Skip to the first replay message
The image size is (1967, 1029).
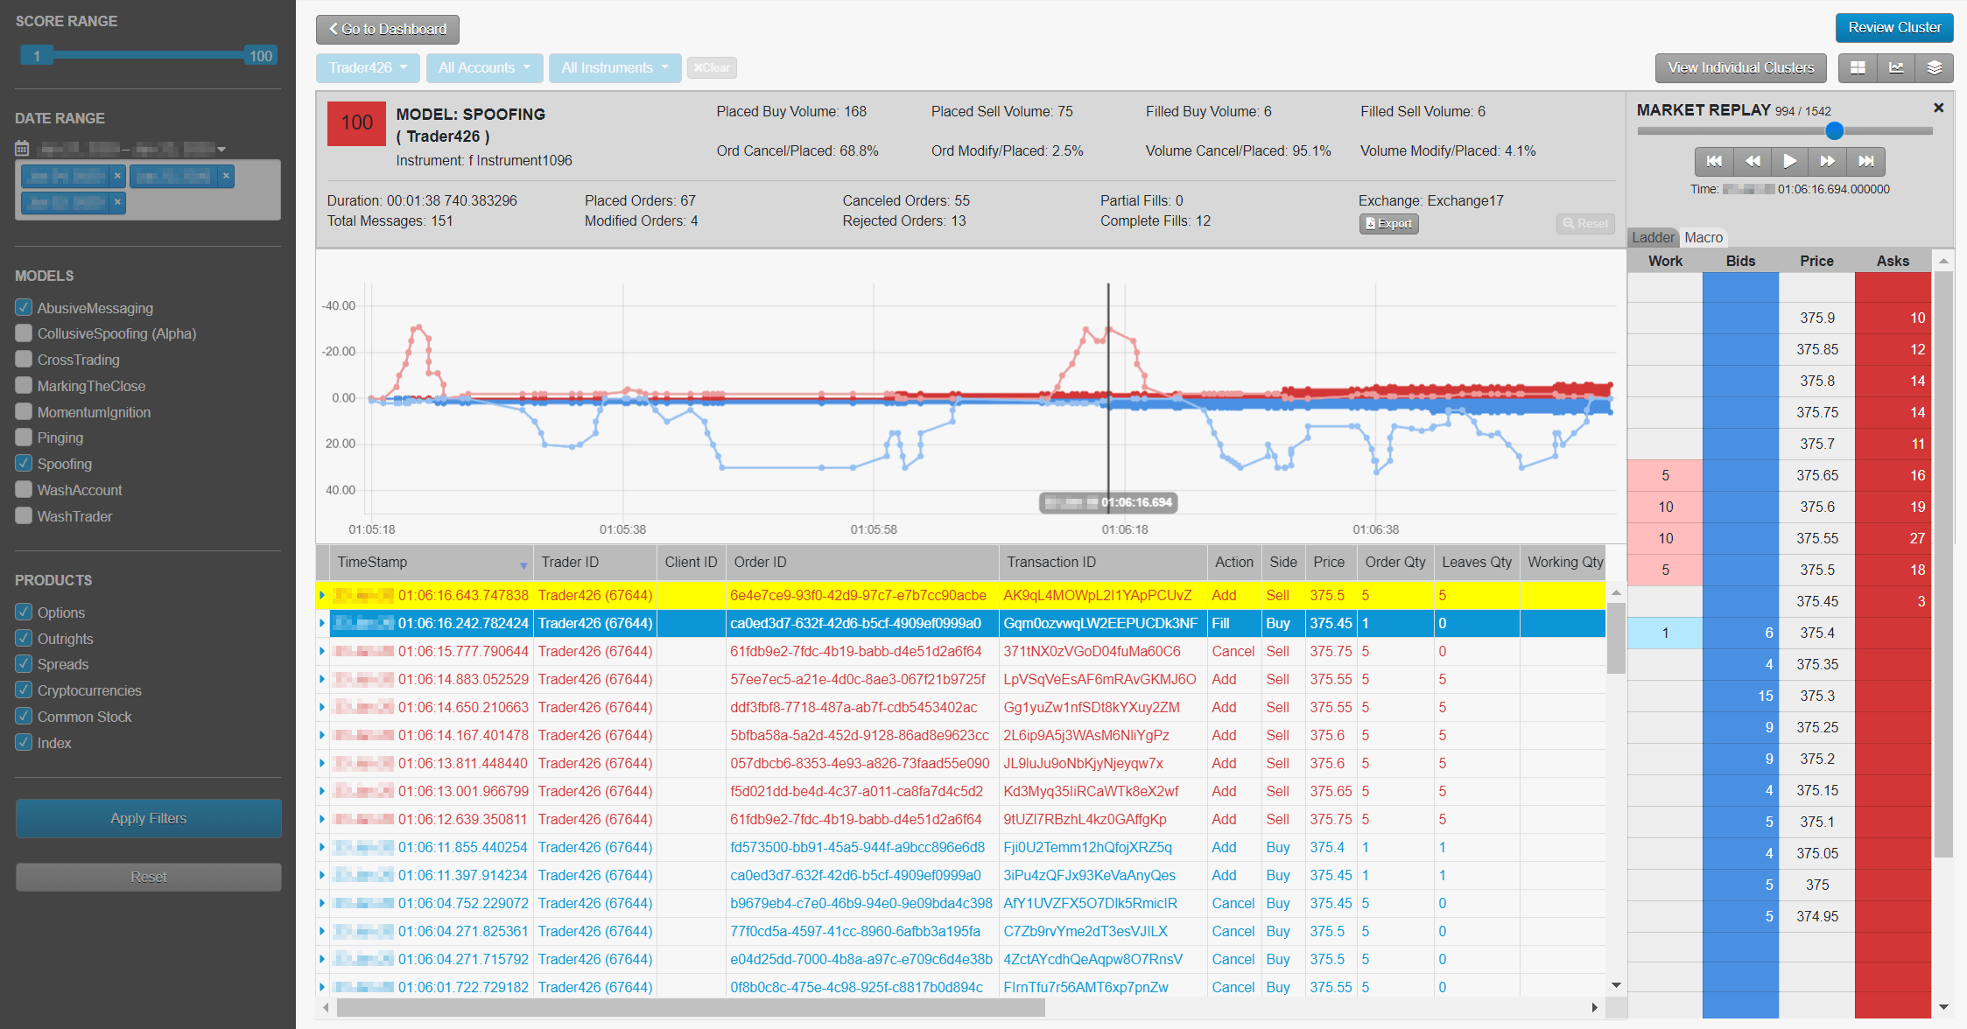pos(1714,161)
